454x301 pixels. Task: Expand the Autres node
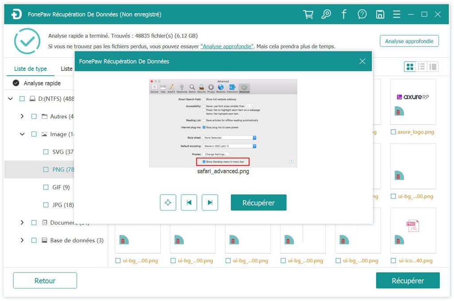click(x=22, y=116)
